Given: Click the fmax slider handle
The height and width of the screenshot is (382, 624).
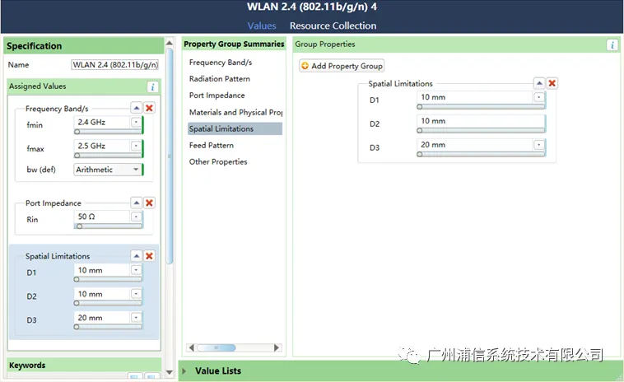Looking at the screenshot, I should point(77,156).
